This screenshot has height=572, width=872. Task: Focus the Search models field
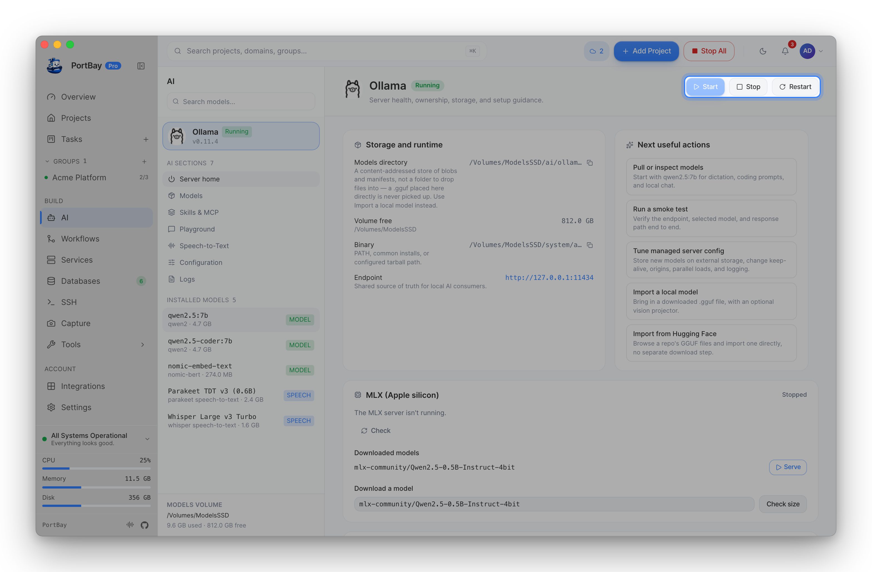pos(241,102)
